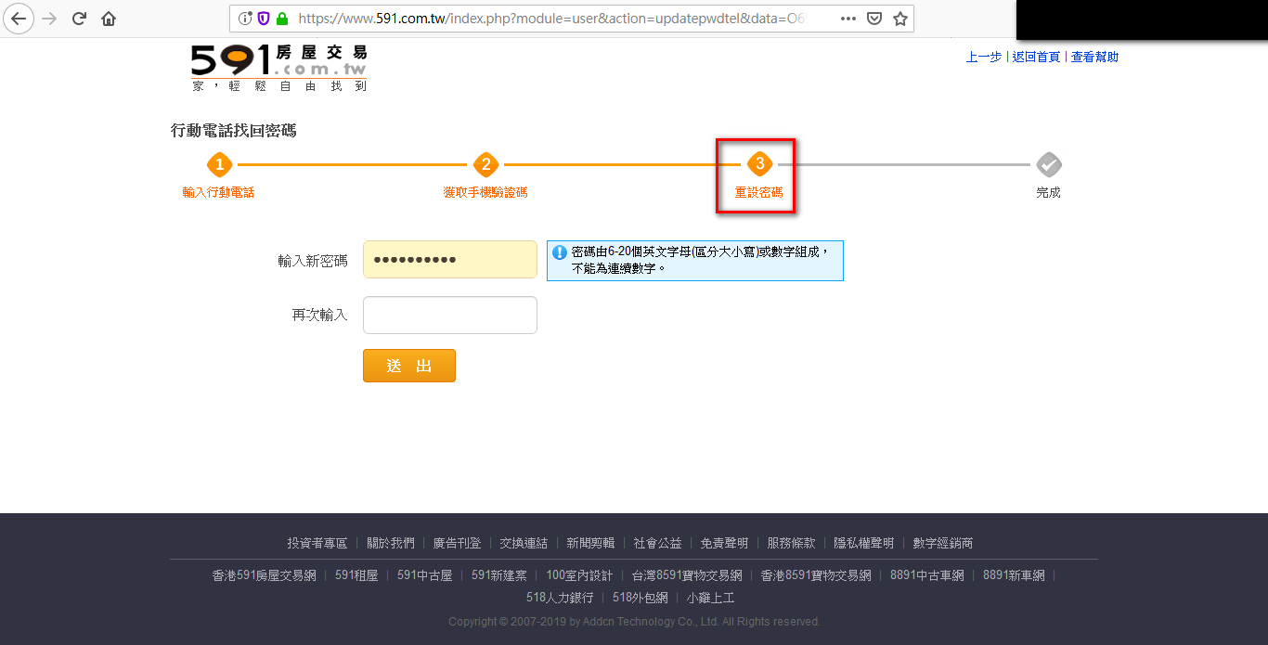Click the 行動電話找回密碼 heading
The image size is (1268, 645).
tap(234, 131)
